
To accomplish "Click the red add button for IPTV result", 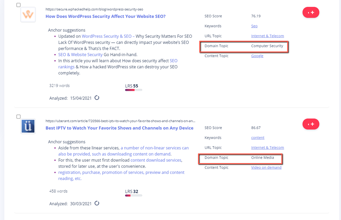I will point(311,124).
